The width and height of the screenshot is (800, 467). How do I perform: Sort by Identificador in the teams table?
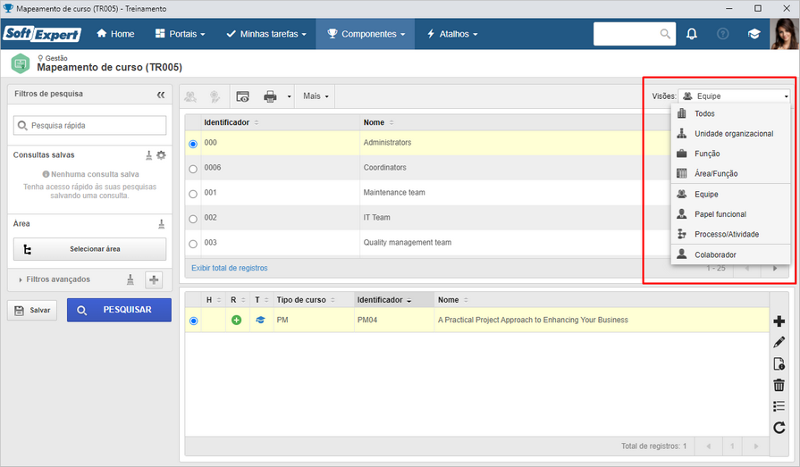coord(232,122)
